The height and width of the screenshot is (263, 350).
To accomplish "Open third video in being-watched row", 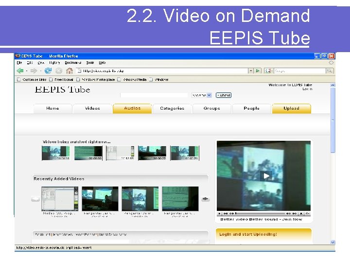I will 120,153.
